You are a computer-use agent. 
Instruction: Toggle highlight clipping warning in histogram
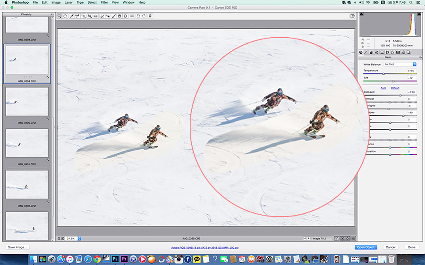click(419, 14)
